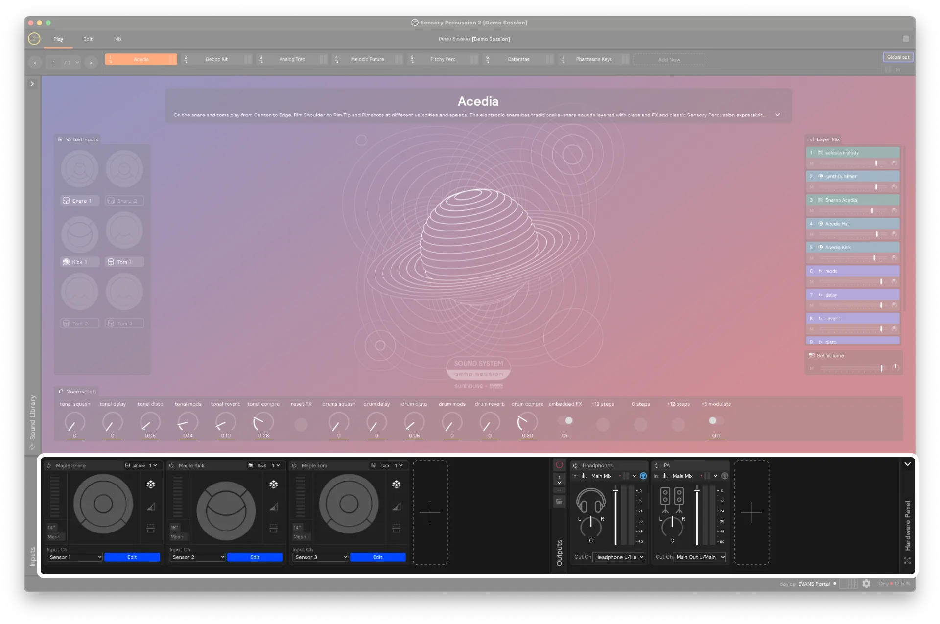The width and height of the screenshot is (940, 624).
Task: Toggle the headphone cue icon on PA output
Action: pos(725,476)
